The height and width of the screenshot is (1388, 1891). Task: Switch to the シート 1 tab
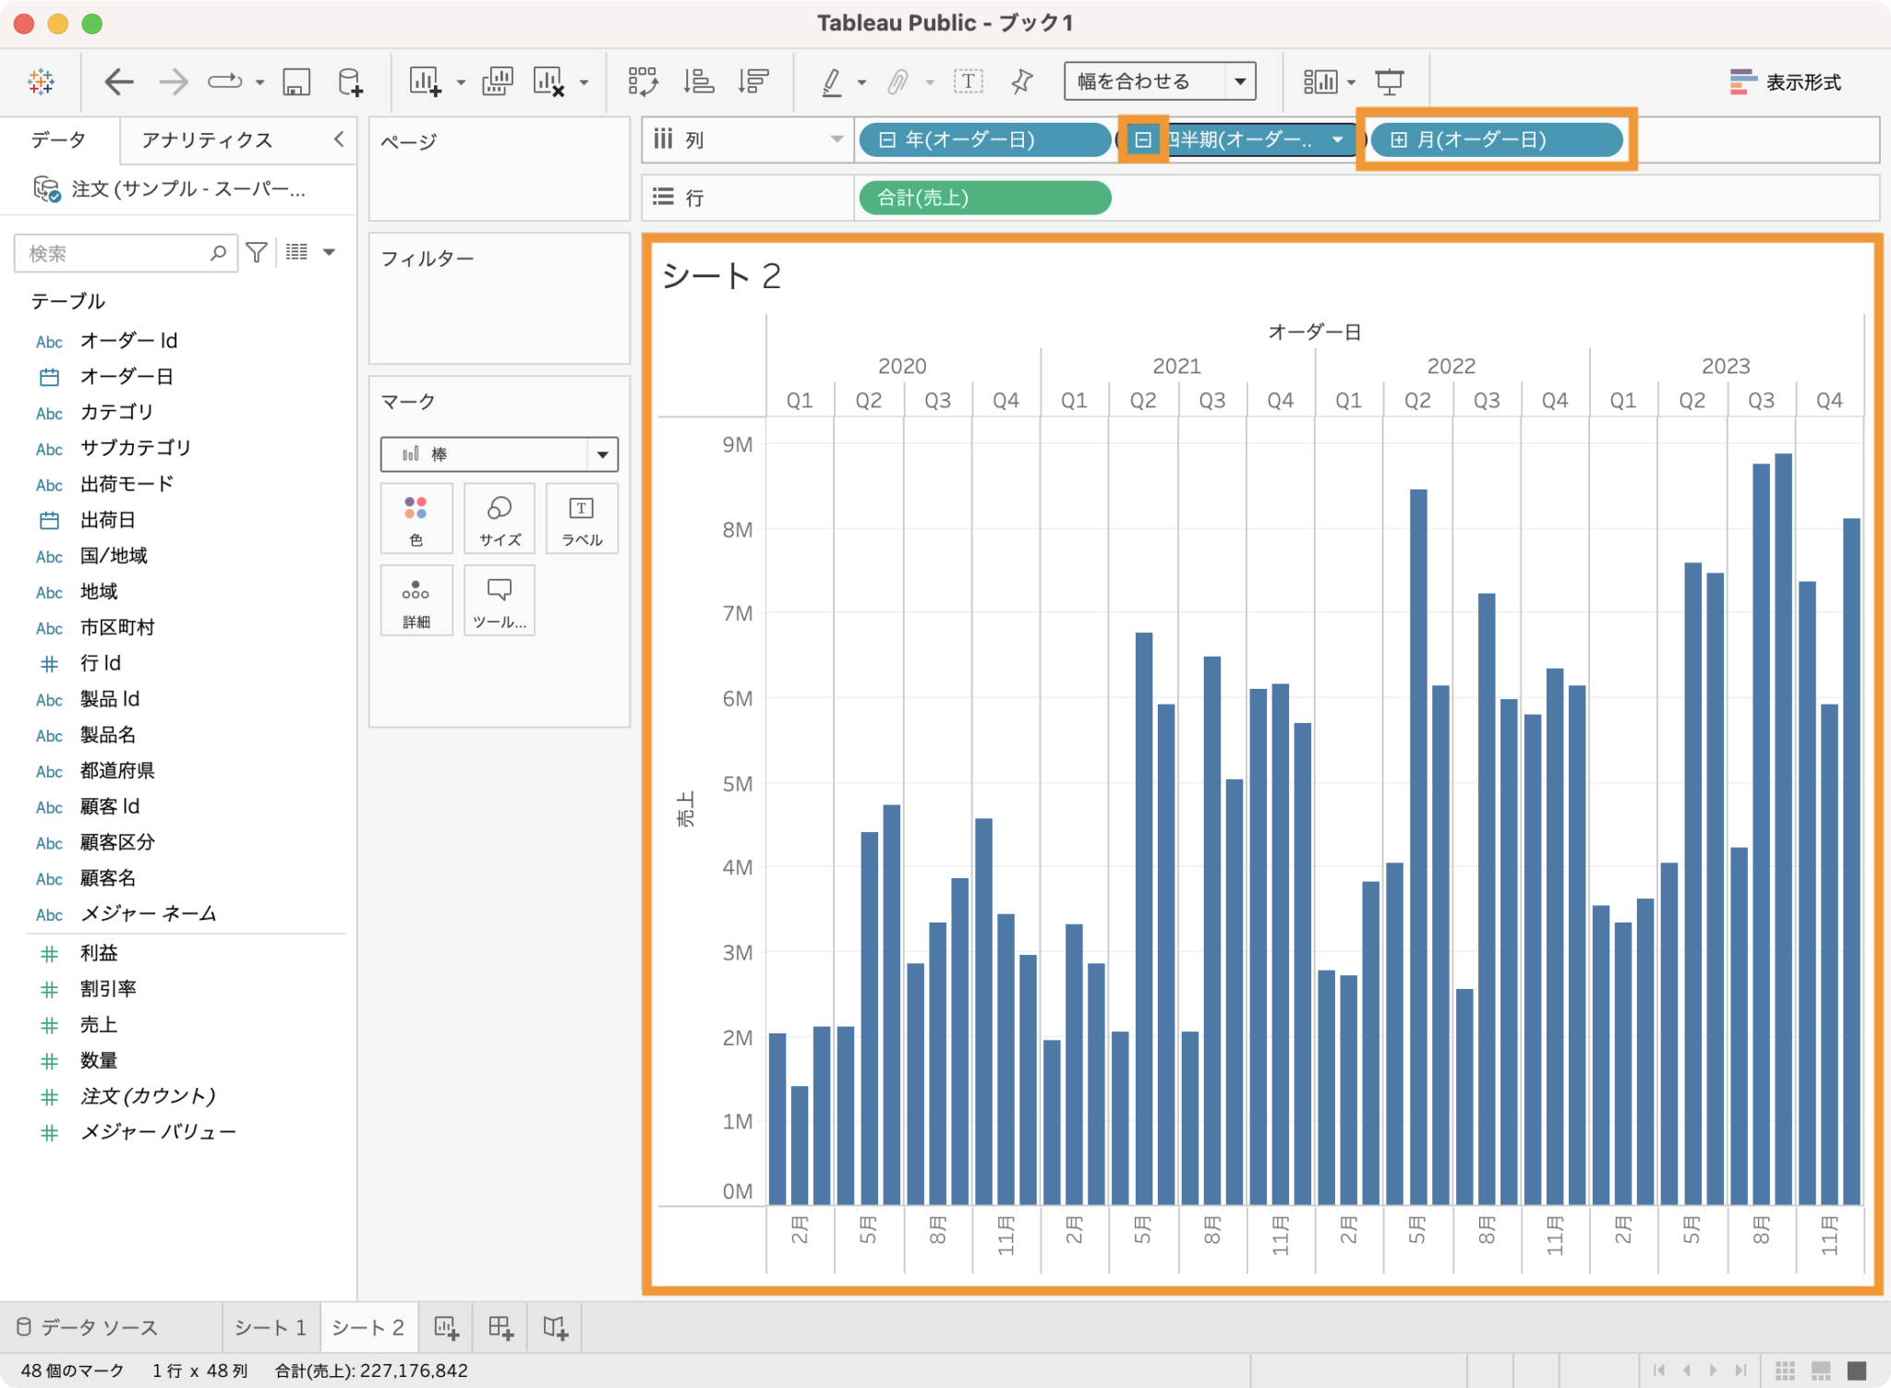point(271,1327)
